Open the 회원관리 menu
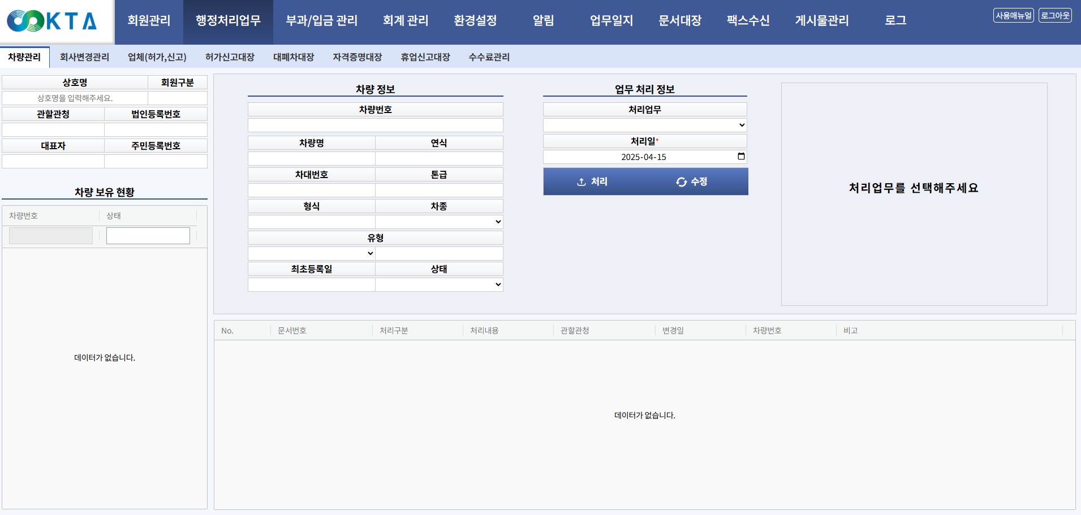 coord(149,21)
